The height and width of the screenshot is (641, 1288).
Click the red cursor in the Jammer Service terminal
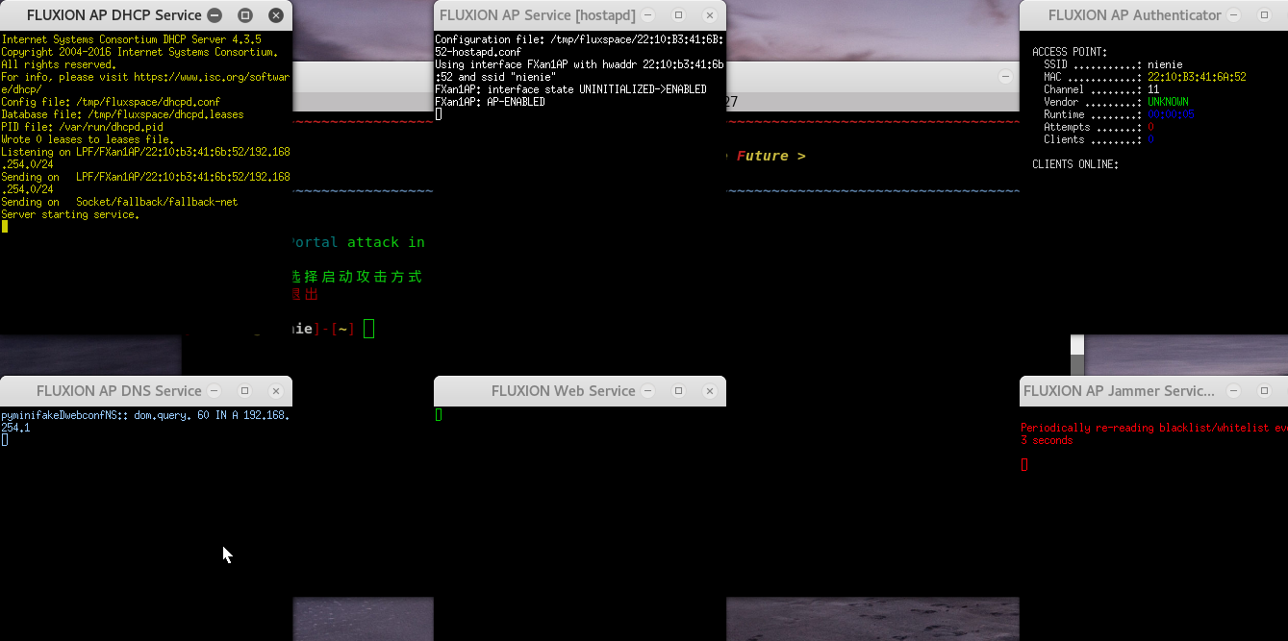click(1024, 465)
